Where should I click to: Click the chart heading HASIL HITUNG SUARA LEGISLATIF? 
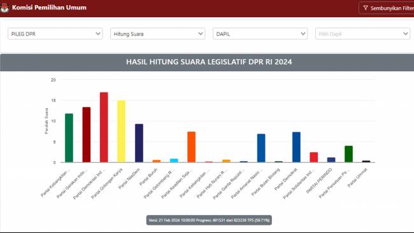[x=209, y=62]
